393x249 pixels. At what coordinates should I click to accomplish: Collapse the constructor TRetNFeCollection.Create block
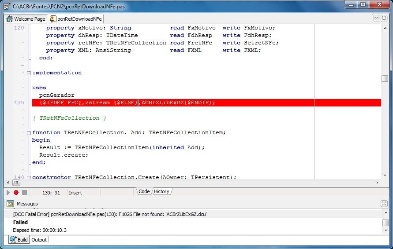pyautogui.click(x=29, y=177)
